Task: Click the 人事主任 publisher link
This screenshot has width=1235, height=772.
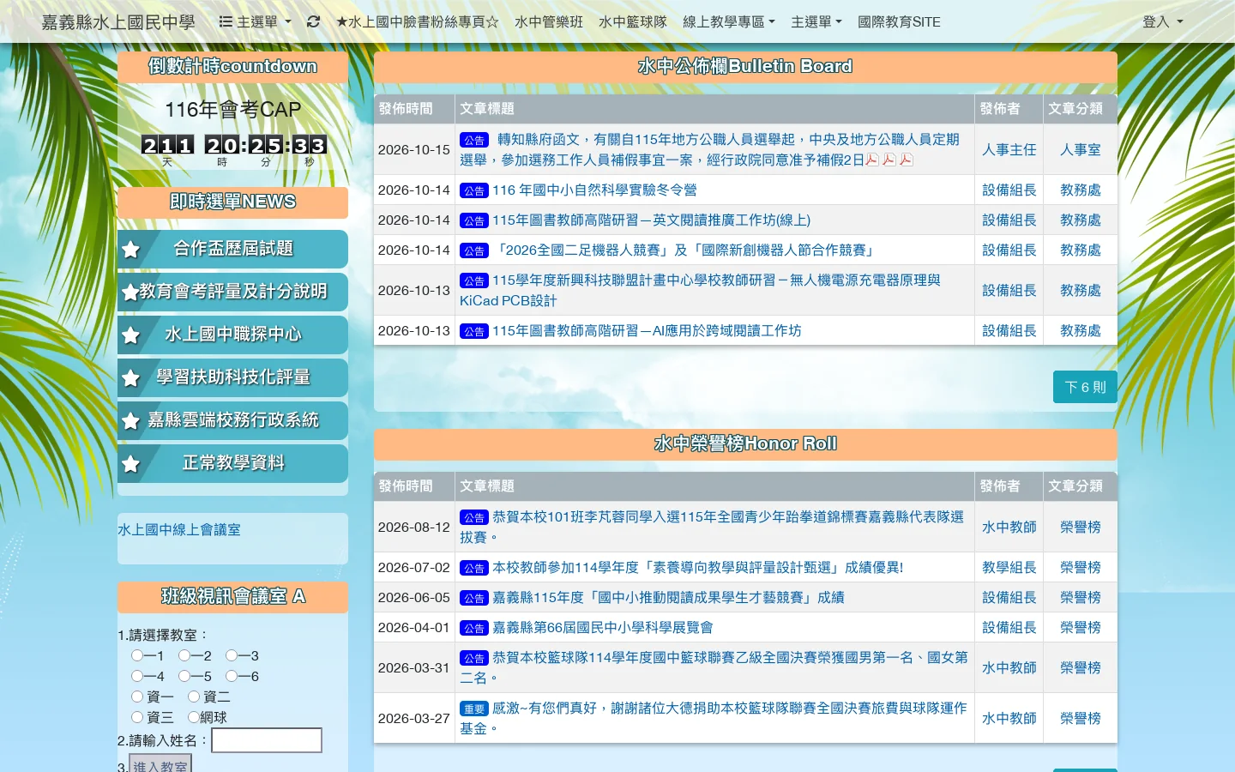Action: [1009, 149]
